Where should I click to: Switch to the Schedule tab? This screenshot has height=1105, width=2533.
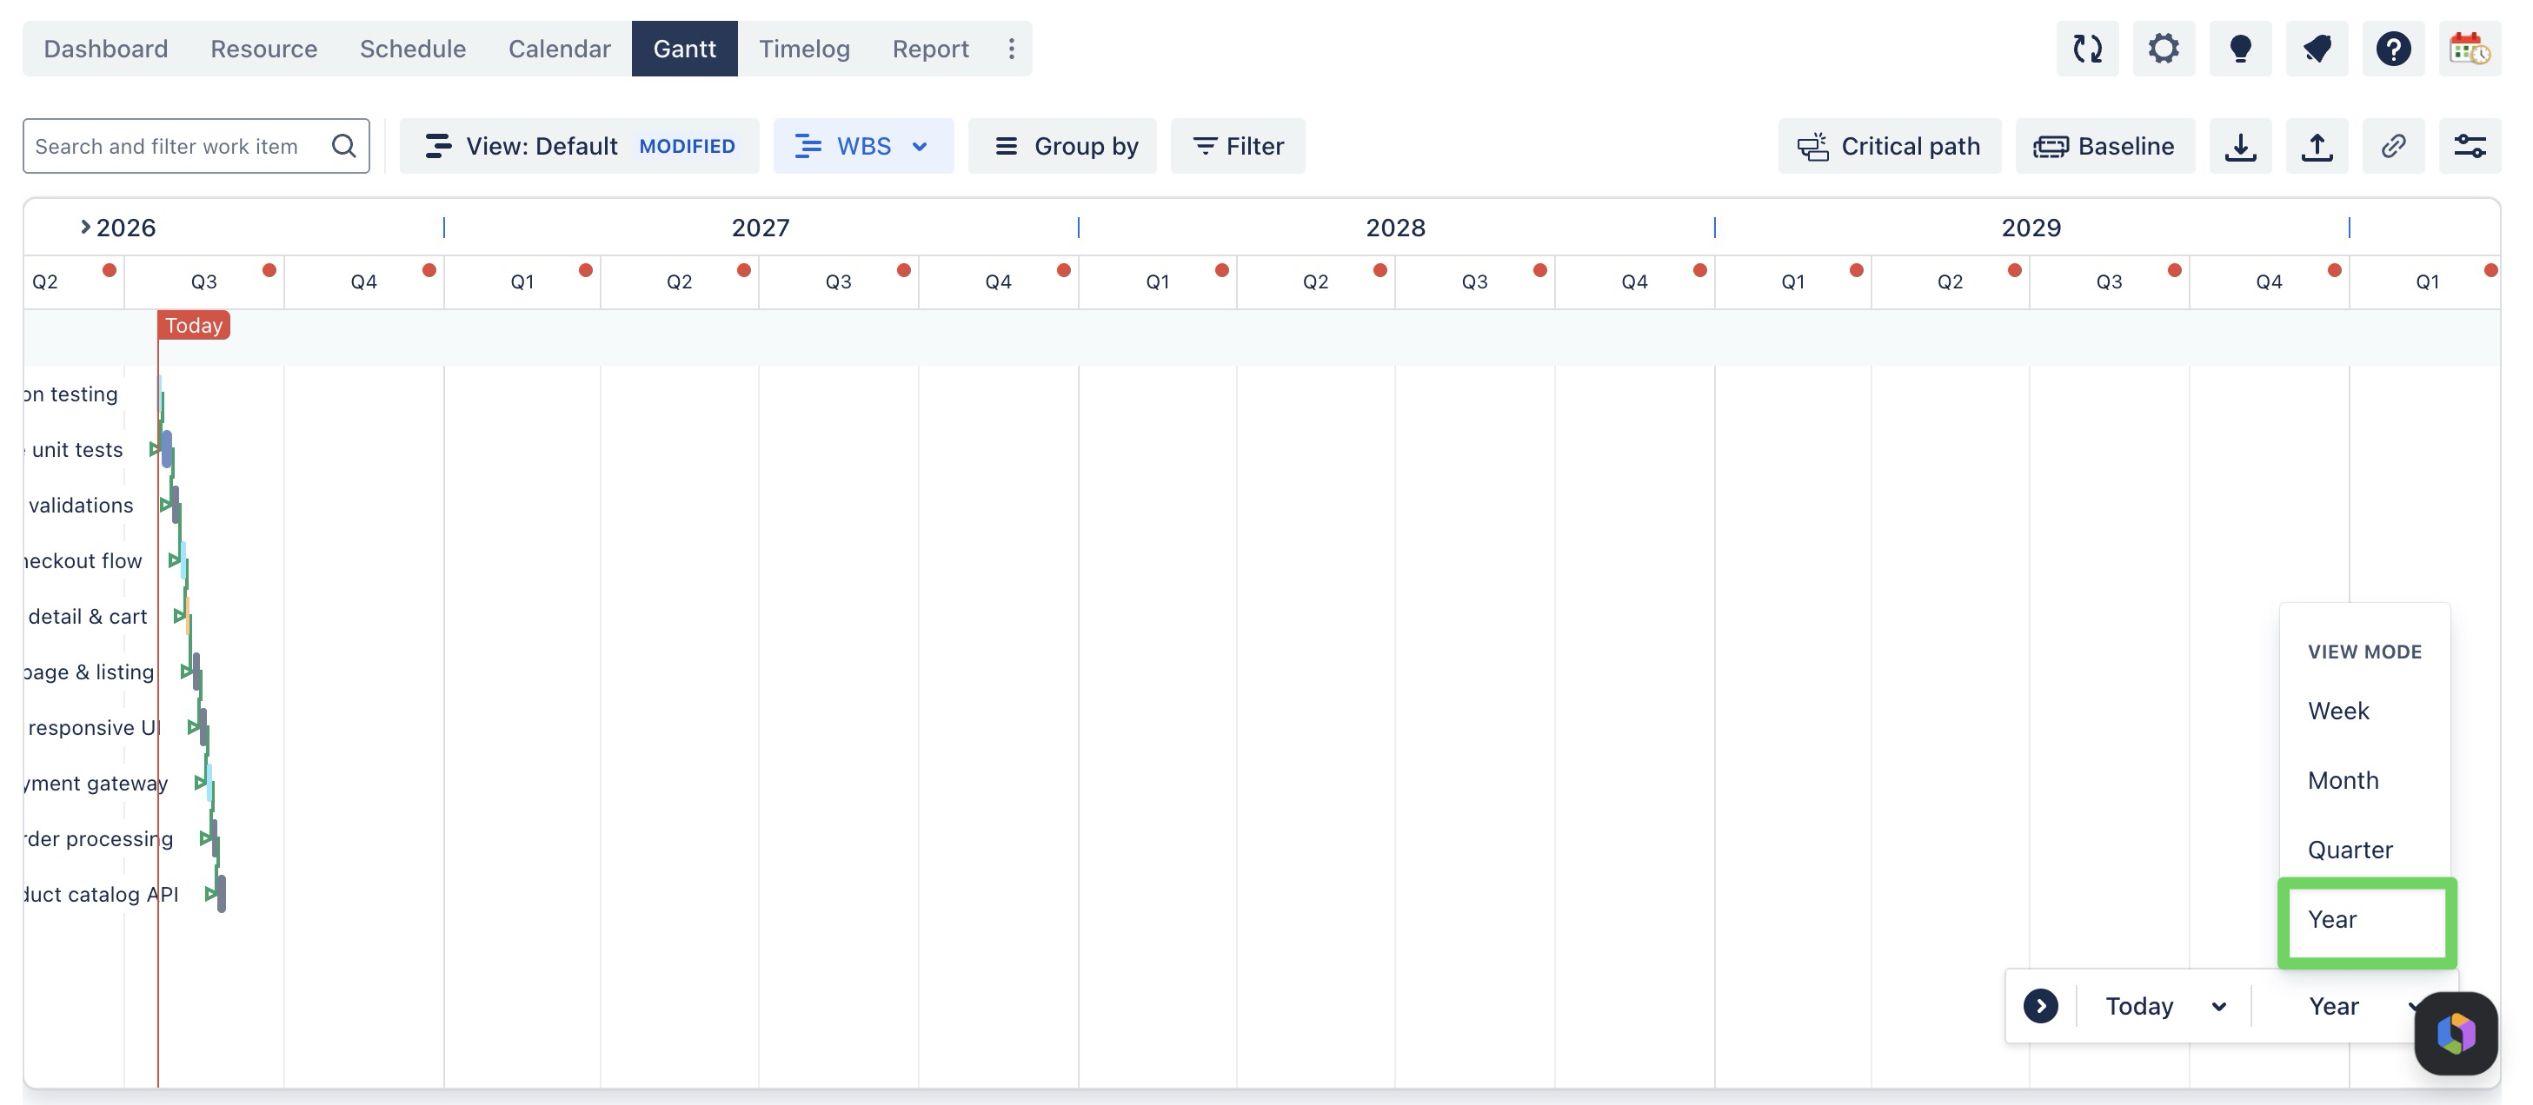pos(412,48)
